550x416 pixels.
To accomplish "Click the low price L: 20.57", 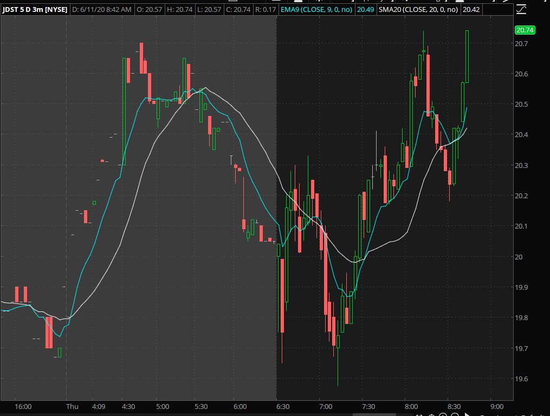I will tap(209, 9).
